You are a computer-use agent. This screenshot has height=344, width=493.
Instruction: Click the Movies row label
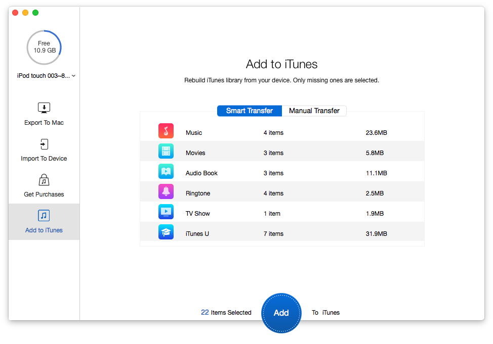pyautogui.click(x=195, y=153)
